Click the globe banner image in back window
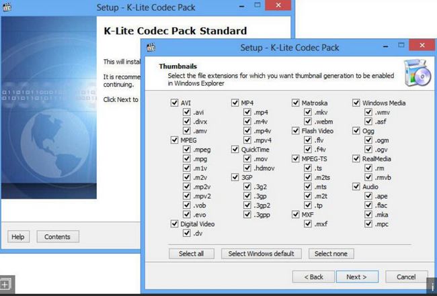437x296 pixels. (49, 107)
